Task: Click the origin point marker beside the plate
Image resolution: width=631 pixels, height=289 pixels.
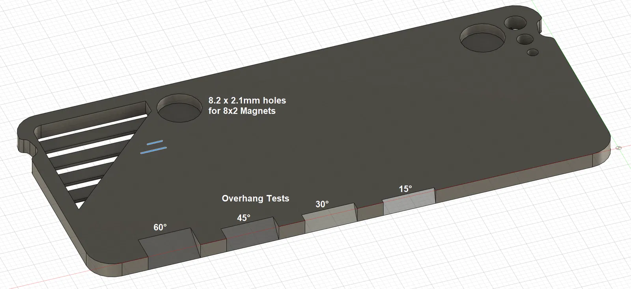Action: (x=619, y=148)
